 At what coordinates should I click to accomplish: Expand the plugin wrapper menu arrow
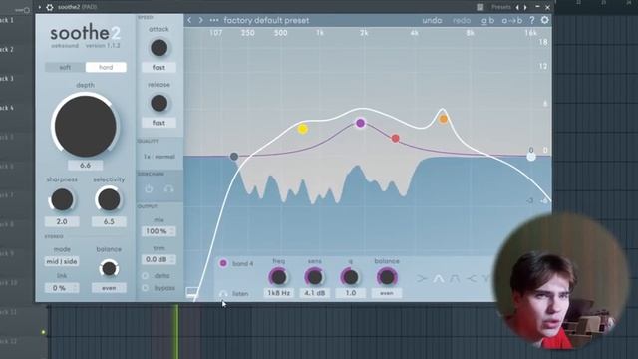40,7
